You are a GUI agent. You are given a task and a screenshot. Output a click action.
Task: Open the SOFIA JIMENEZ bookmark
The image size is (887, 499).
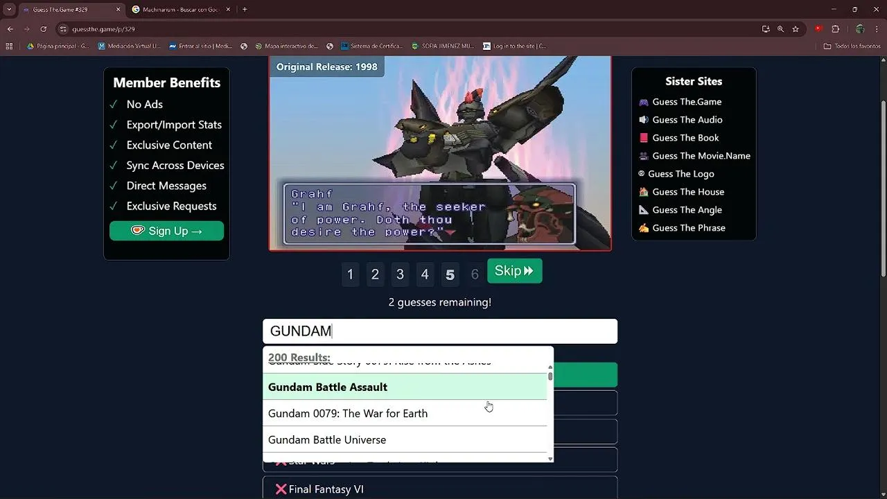(x=443, y=46)
